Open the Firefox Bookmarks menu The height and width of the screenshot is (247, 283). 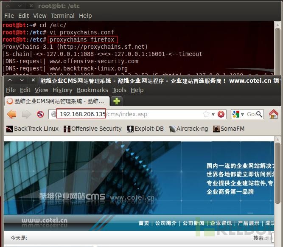(x=92, y=90)
